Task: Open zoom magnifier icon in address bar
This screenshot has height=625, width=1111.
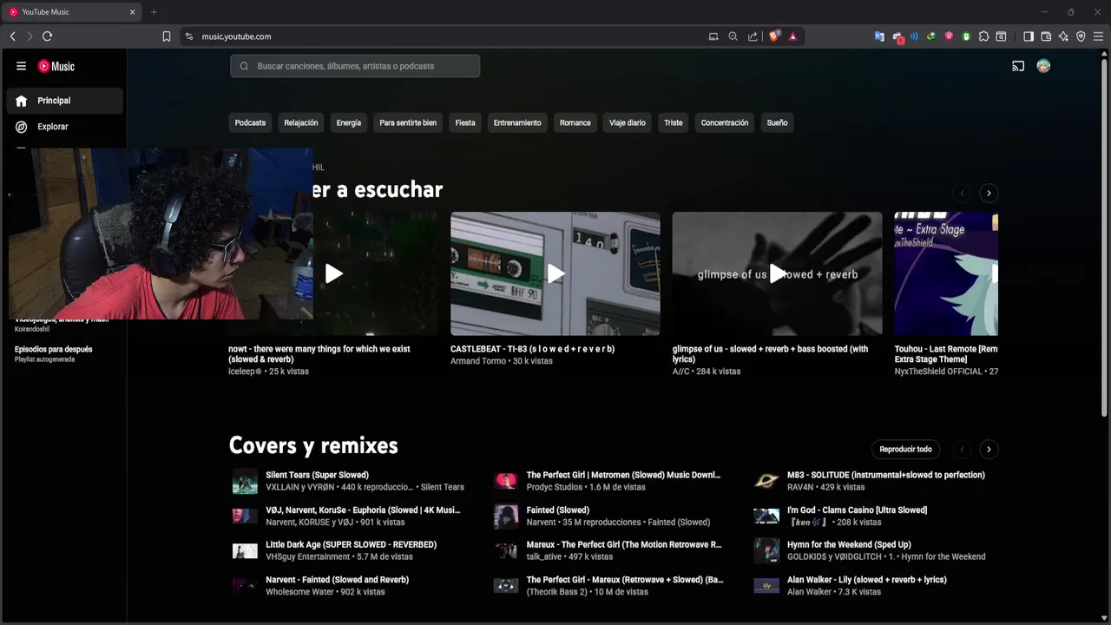Action: (x=733, y=36)
